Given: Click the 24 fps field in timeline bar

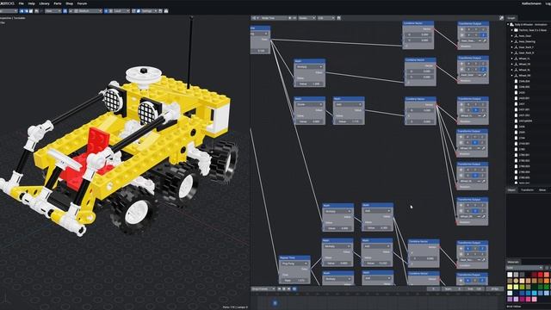Looking at the screenshot, I should pyautogui.click(x=495, y=289).
